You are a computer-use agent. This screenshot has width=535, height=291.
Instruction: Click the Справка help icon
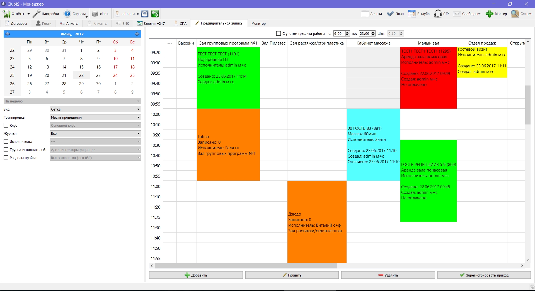coord(67,14)
